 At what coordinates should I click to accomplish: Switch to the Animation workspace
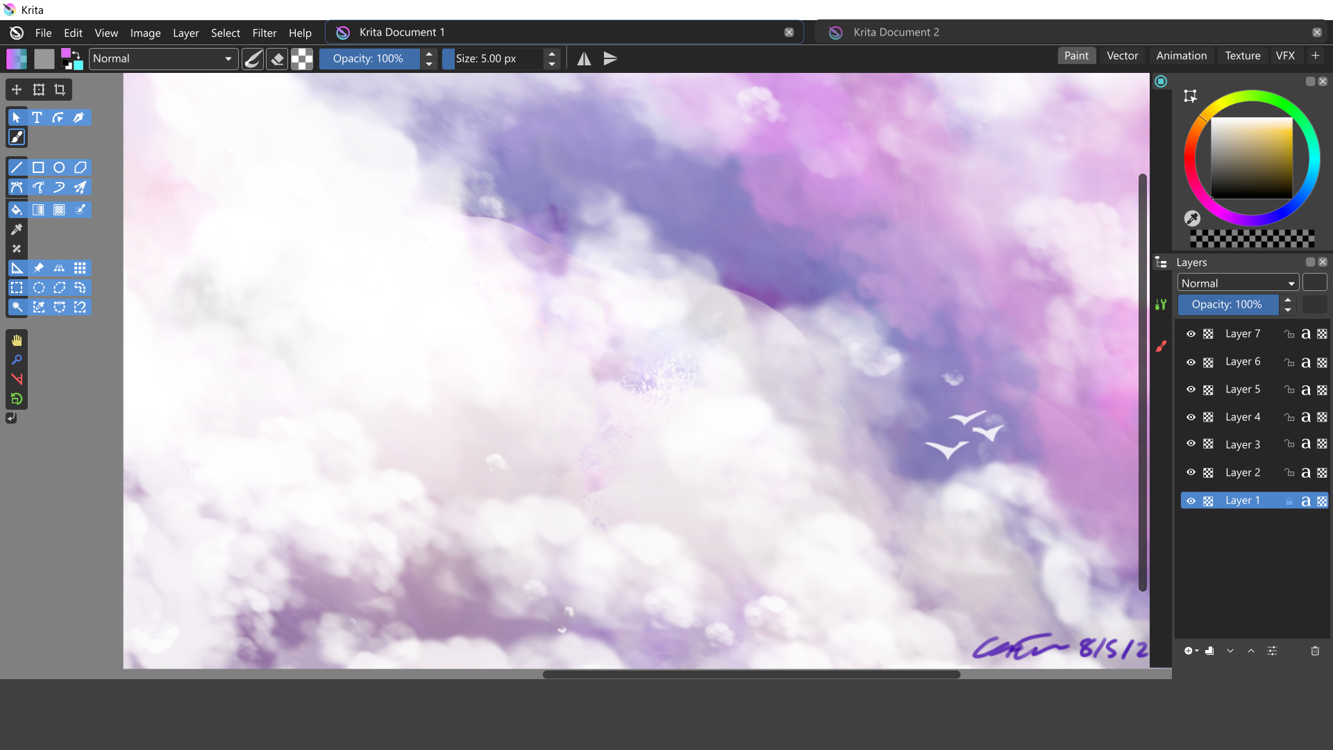coord(1181,56)
